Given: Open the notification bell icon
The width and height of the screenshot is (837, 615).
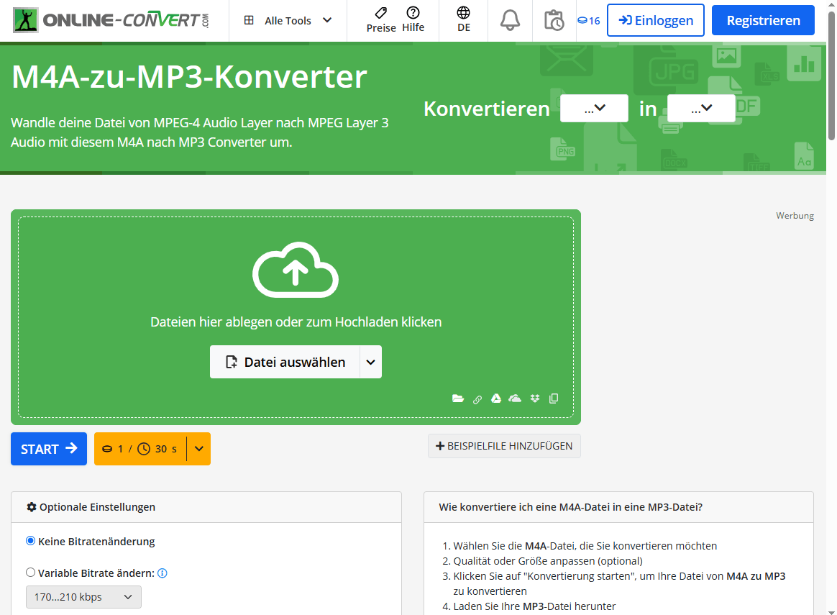Looking at the screenshot, I should (510, 20).
